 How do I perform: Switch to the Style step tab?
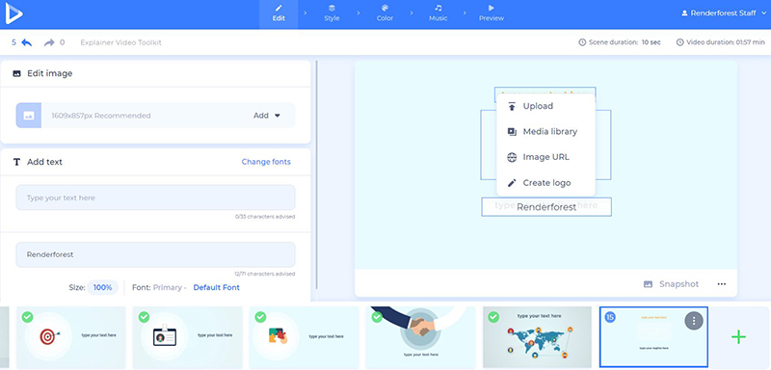(x=332, y=13)
